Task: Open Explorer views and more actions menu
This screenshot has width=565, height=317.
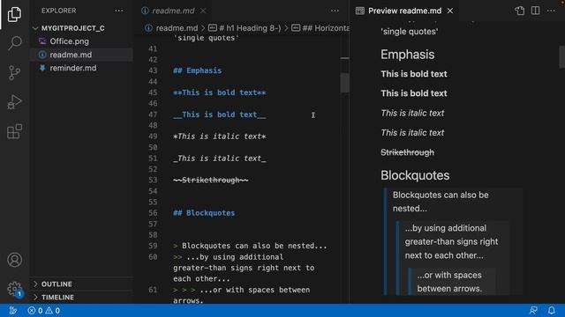Action: (119, 11)
